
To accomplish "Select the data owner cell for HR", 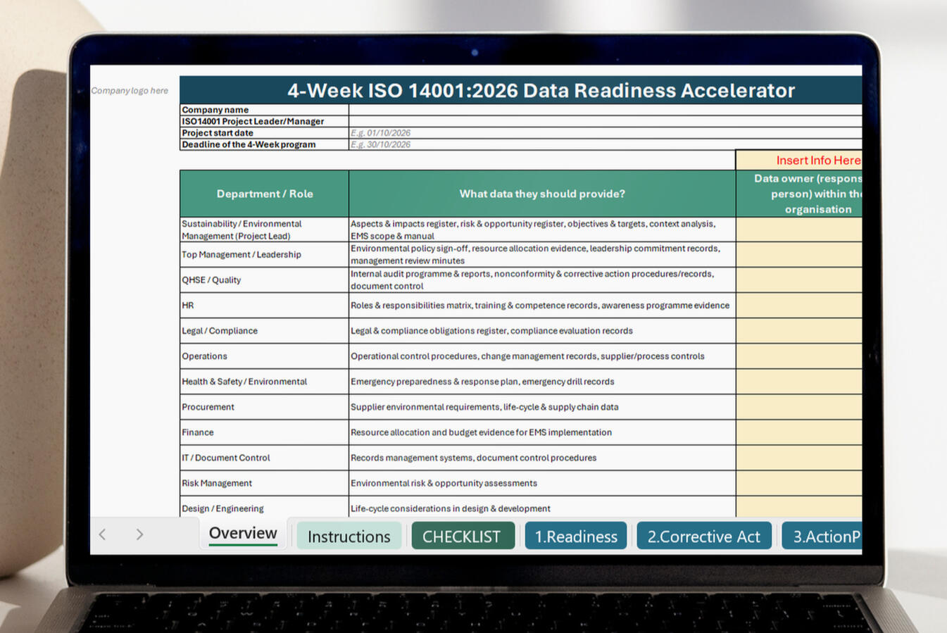I will pyautogui.click(x=799, y=306).
